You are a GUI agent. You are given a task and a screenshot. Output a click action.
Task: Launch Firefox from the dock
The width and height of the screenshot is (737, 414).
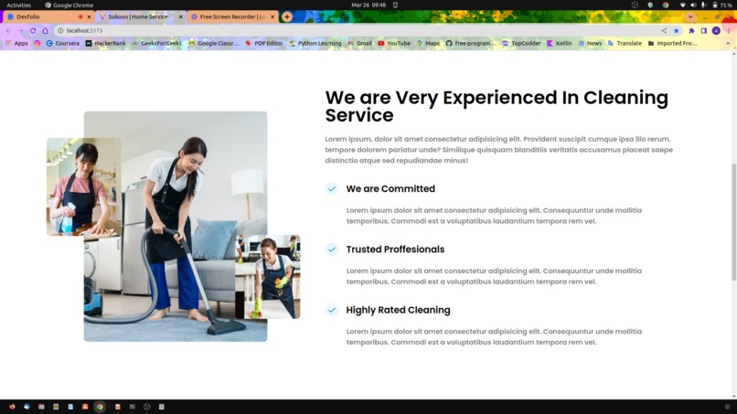[12, 407]
